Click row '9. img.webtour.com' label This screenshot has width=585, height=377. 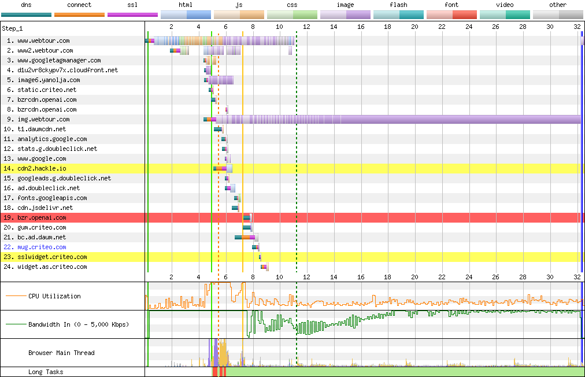point(36,120)
